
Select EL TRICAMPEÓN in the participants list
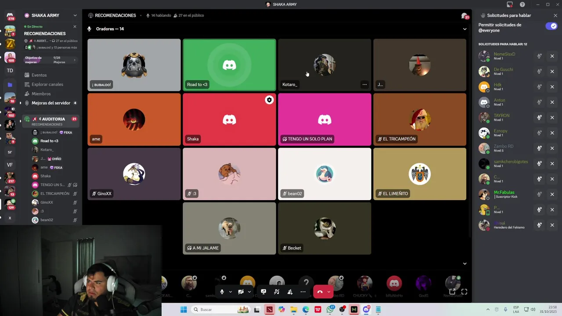click(54, 194)
